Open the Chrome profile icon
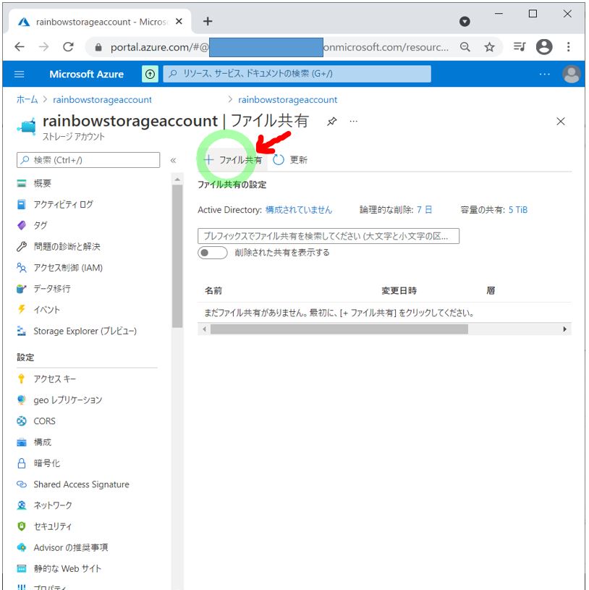 [544, 46]
